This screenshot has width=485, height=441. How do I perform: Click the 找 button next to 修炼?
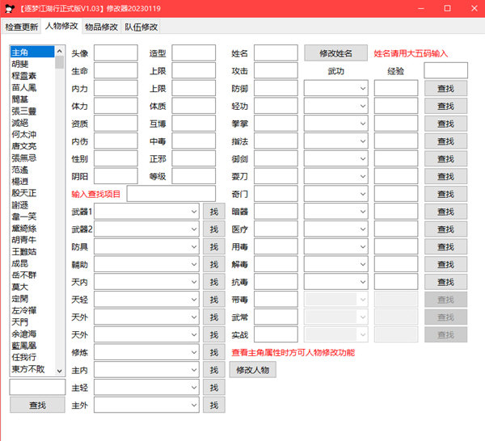(x=213, y=352)
